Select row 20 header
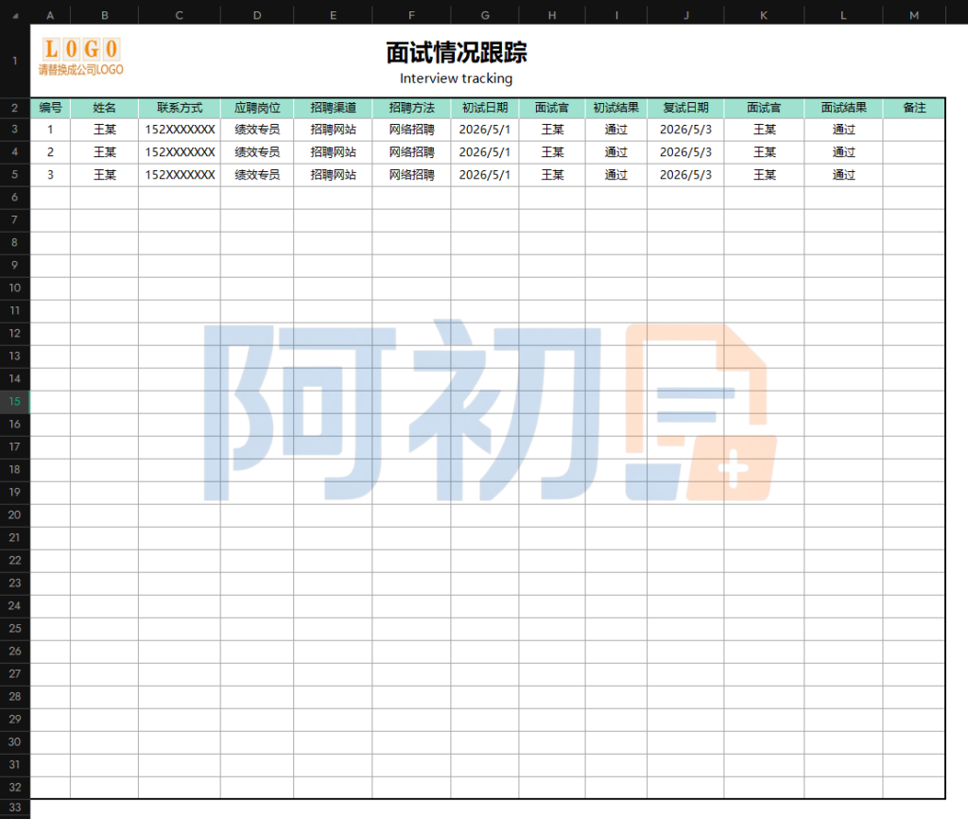The image size is (968, 819). click(x=15, y=515)
